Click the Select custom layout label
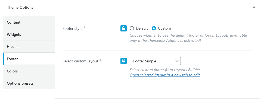This screenshot has height=102, width=264. tap(80, 61)
